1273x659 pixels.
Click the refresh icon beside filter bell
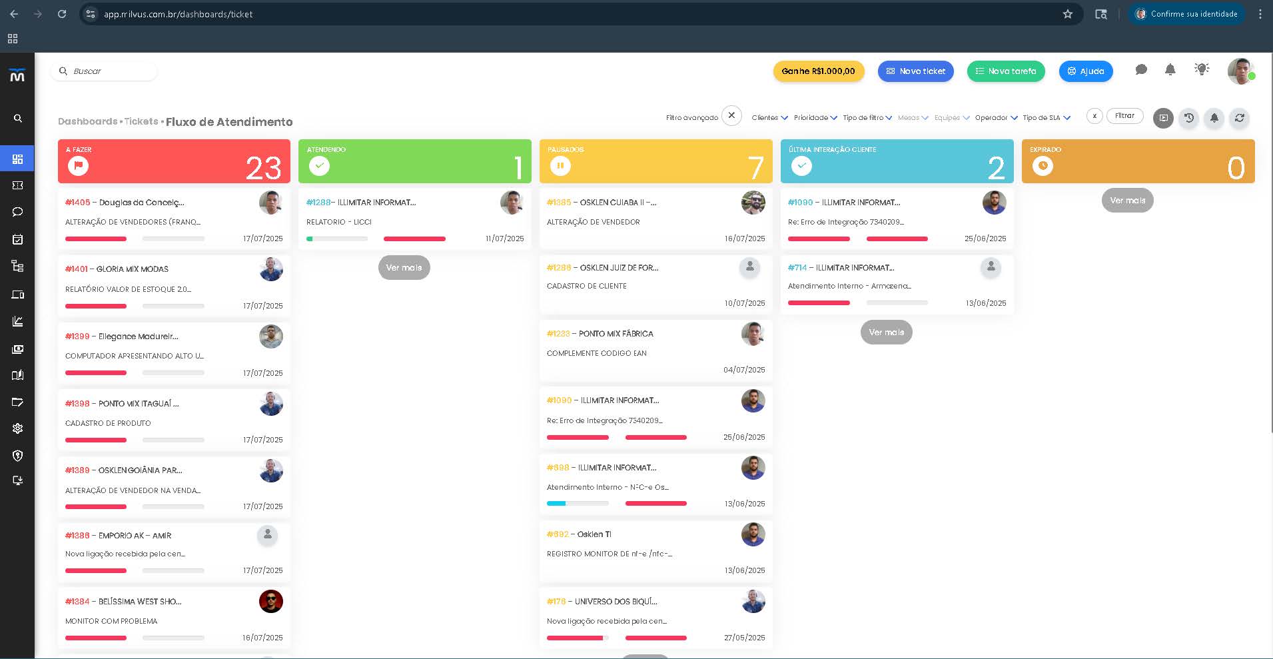pyautogui.click(x=1239, y=118)
